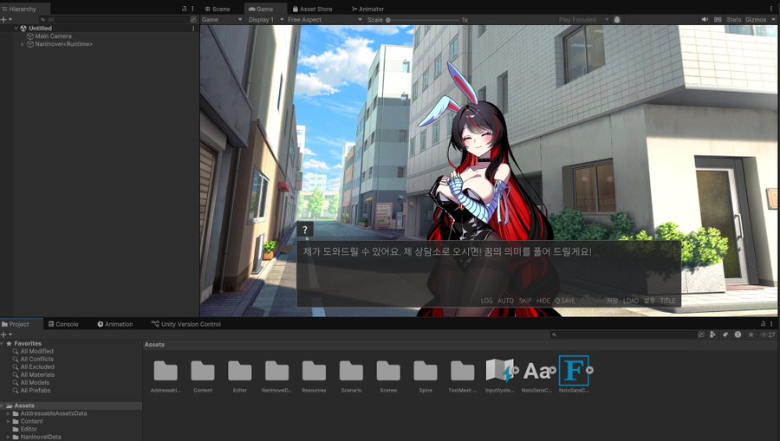Open the Gizmos dropdown arrow
The image size is (780, 441).
tap(774, 19)
